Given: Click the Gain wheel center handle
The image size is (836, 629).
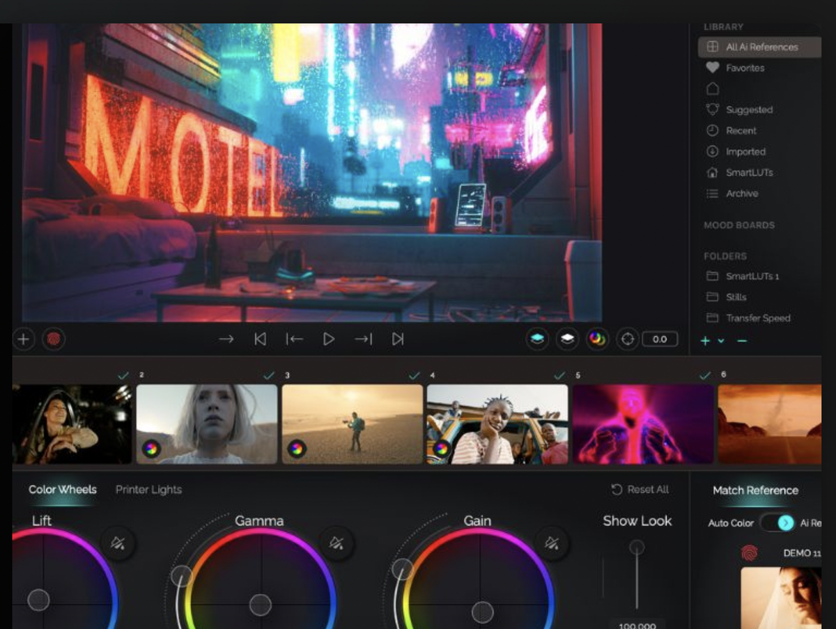Looking at the screenshot, I should (482, 612).
